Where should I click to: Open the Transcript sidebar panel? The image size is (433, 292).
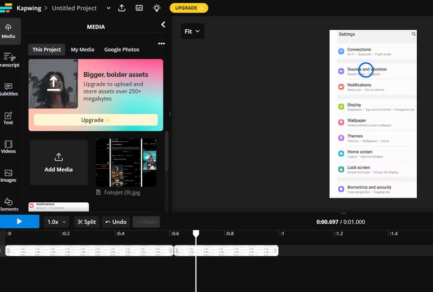tap(9, 59)
